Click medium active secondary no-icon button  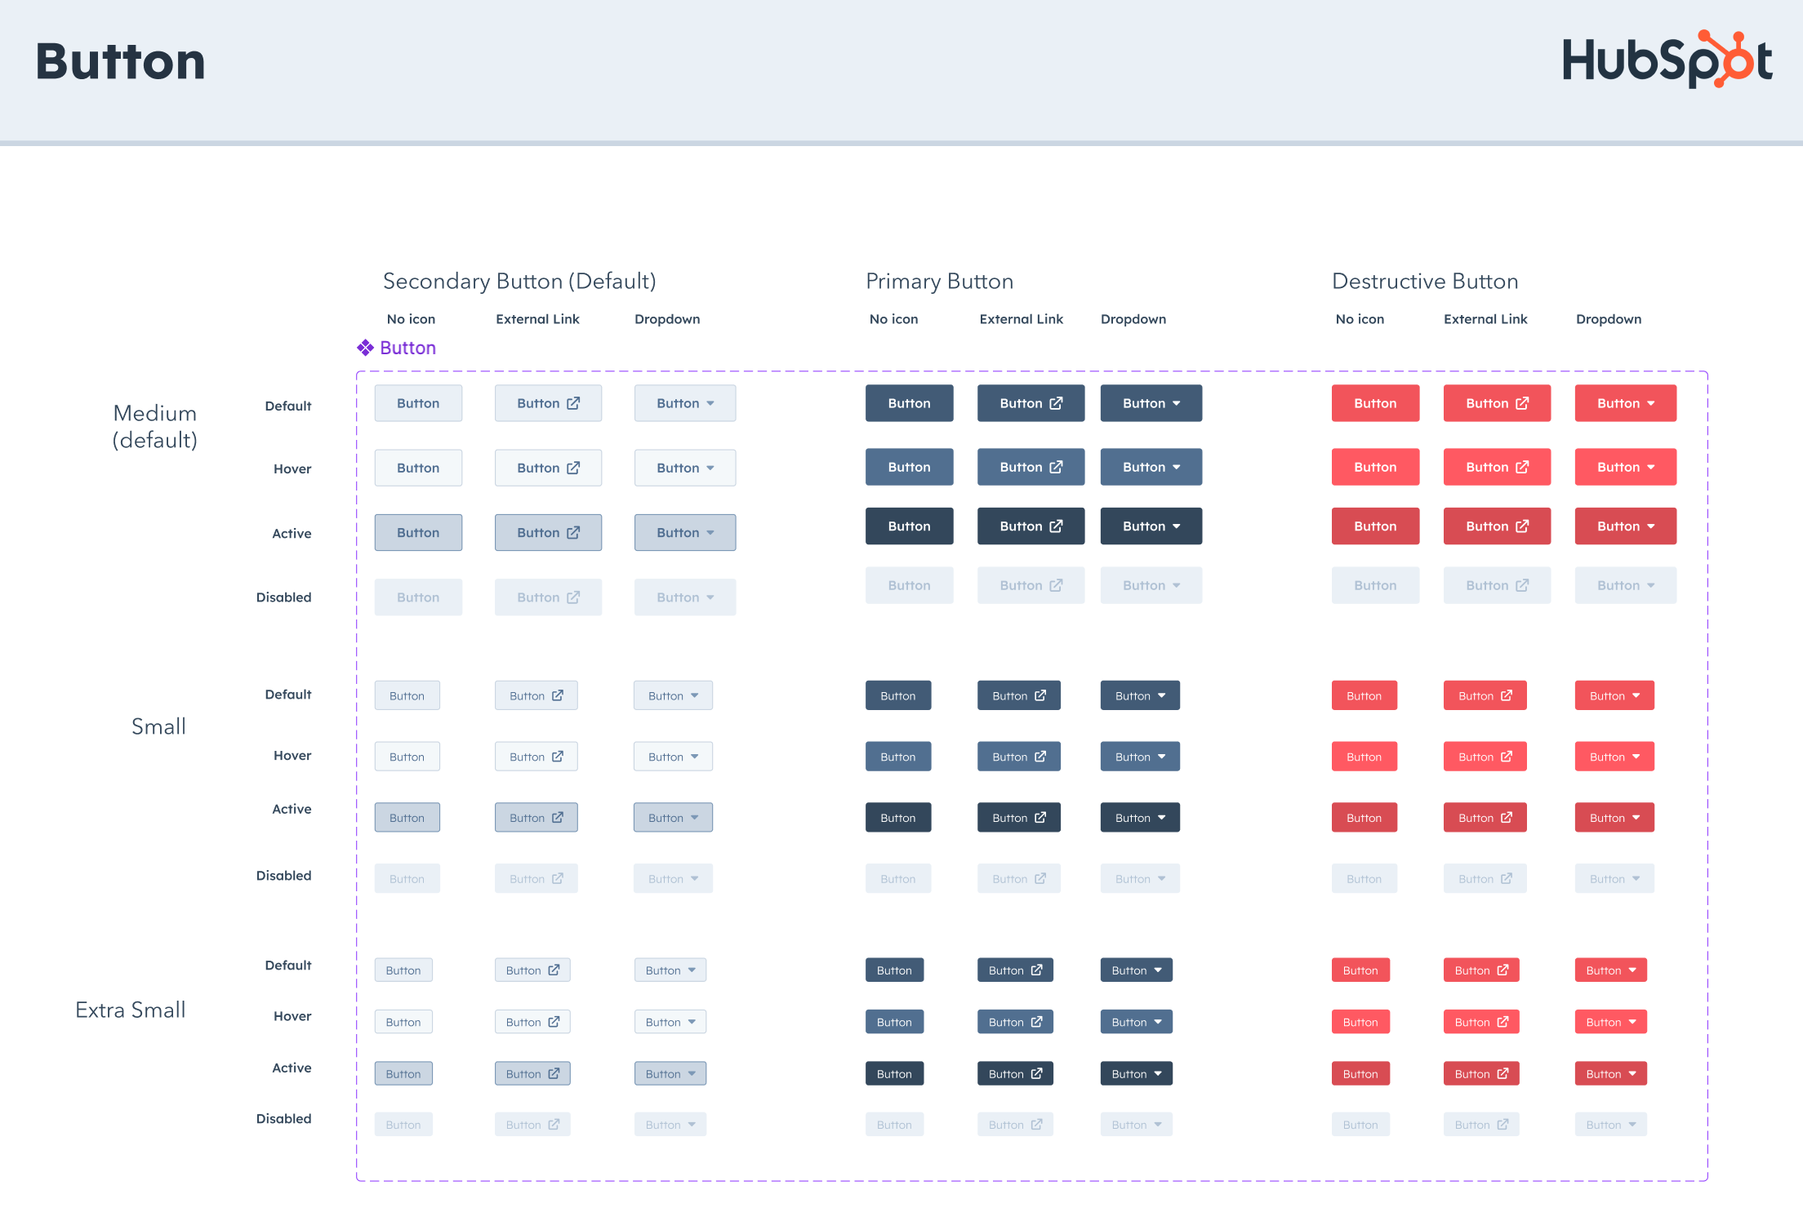tap(418, 532)
